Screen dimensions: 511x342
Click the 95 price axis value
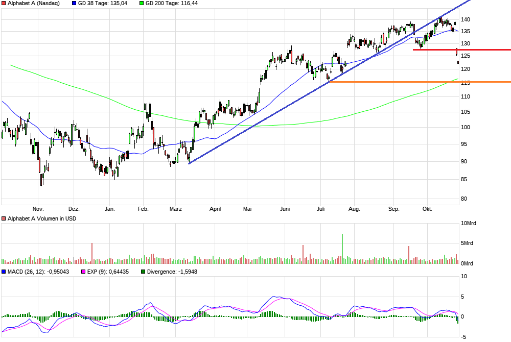coord(464,144)
